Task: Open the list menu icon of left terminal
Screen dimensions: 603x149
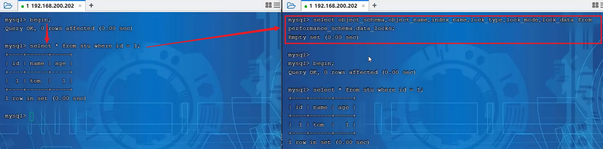Action: click(x=277, y=5)
